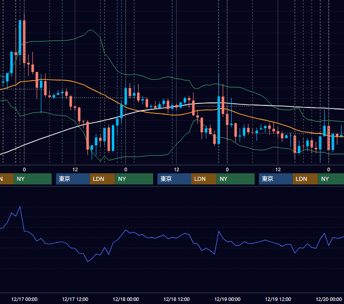Click the 12/18 00:00 date label
The width and height of the screenshot is (344, 304).
tap(125, 299)
